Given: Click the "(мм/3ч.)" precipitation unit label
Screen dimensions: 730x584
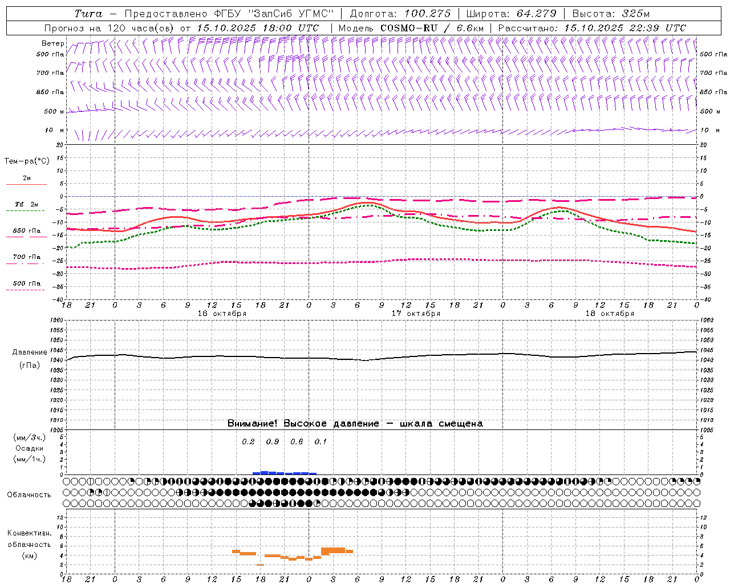Looking at the screenshot, I should coord(30,437).
